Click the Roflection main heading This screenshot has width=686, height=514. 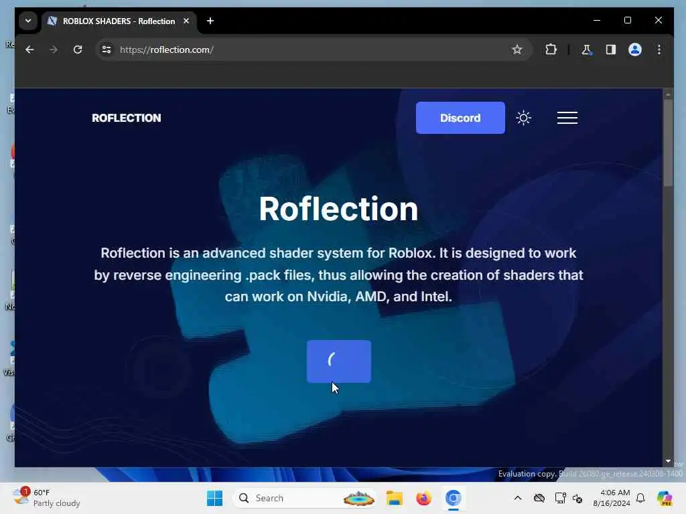338,209
